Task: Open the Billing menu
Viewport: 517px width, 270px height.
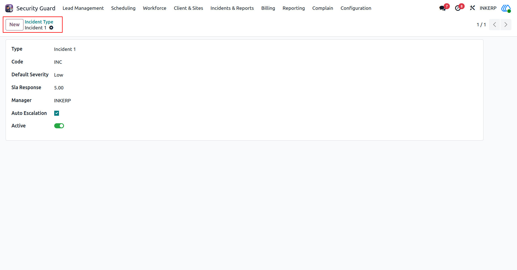Action: click(268, 8)
